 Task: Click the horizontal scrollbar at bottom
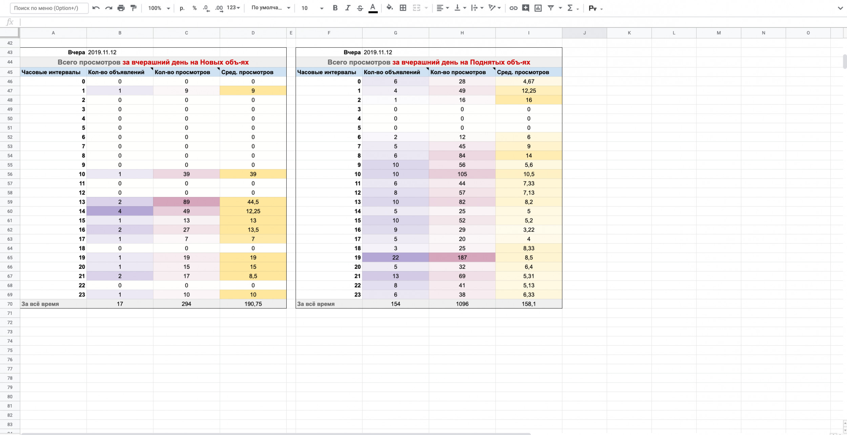(x=276, y=434)
